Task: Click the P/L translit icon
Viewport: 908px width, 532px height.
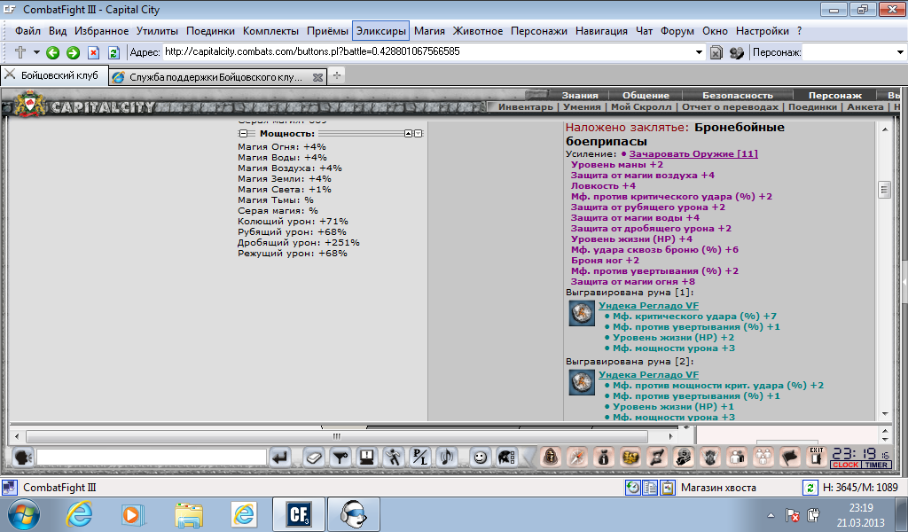Action: pyautogui.click(x=419, y=458)
